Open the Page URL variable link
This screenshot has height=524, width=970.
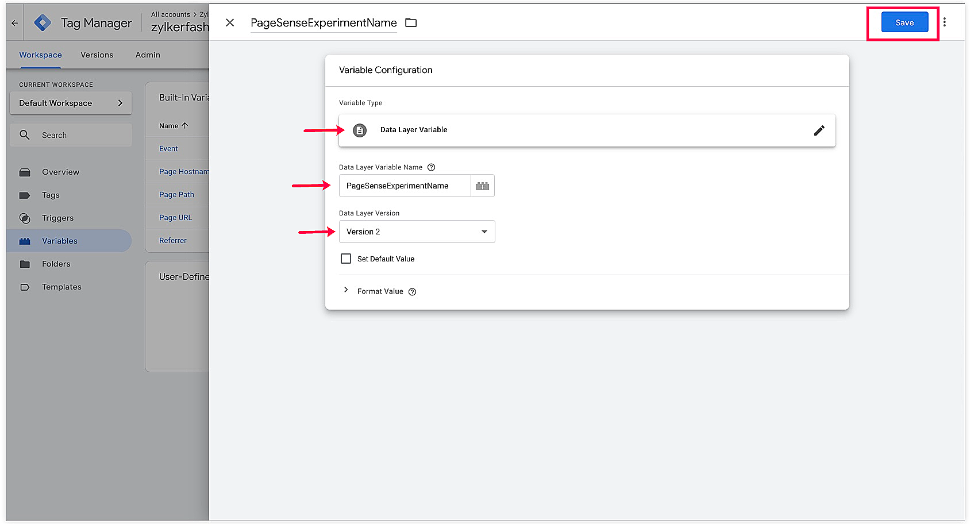click(176, 218)
